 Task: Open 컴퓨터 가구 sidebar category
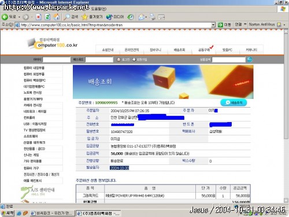(x=31, y=168)
